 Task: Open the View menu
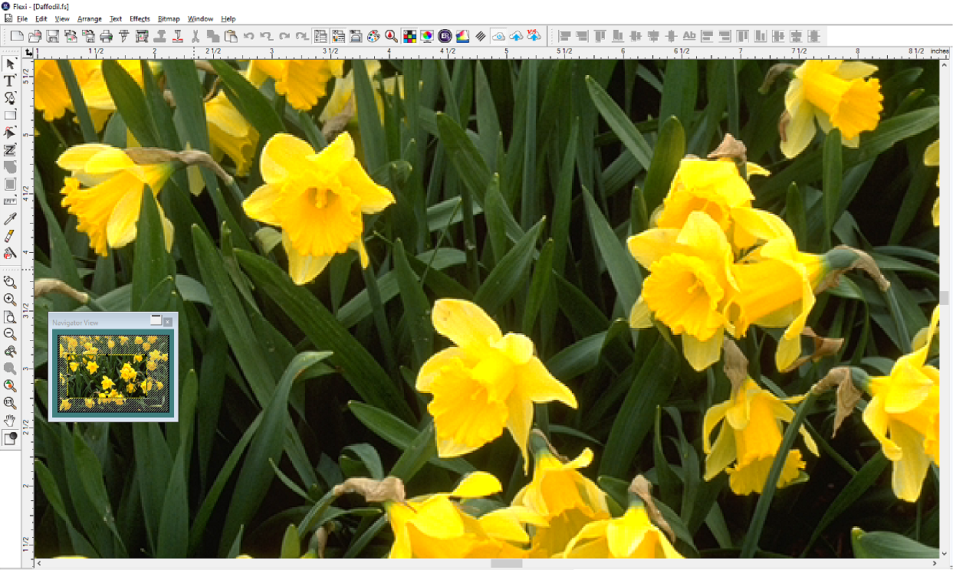[x=62, y=18]
